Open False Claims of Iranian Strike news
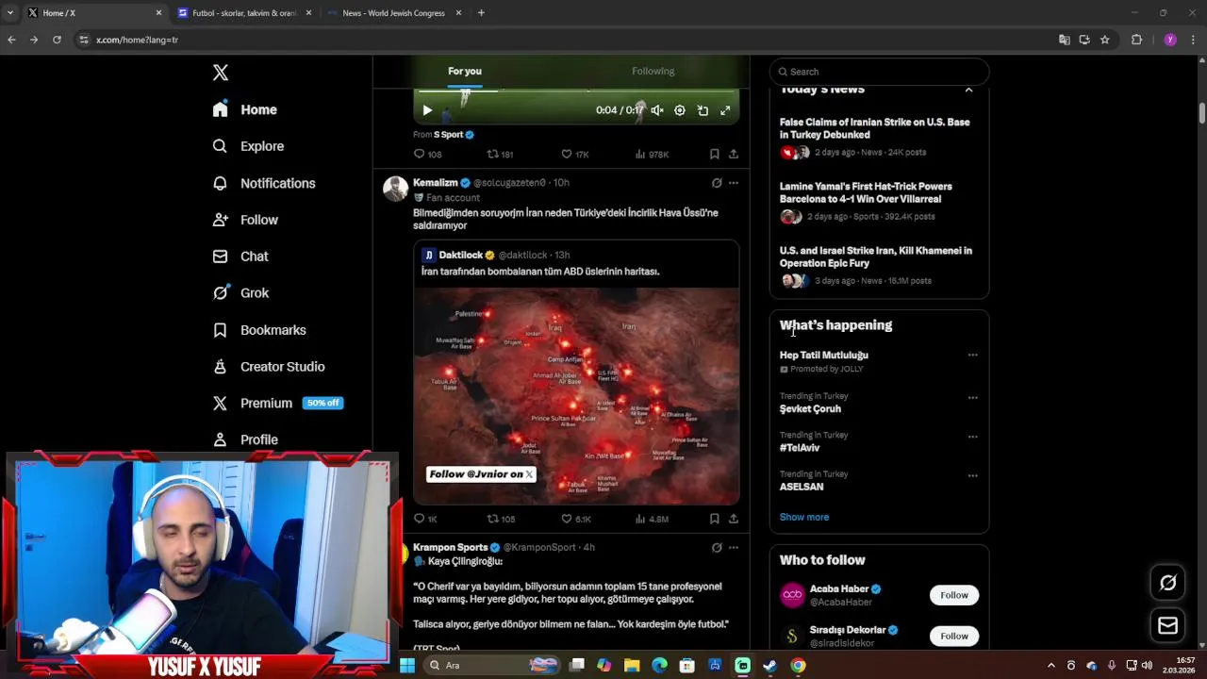The height and width of the screenshot is (679, 1207). click(879, 137)
